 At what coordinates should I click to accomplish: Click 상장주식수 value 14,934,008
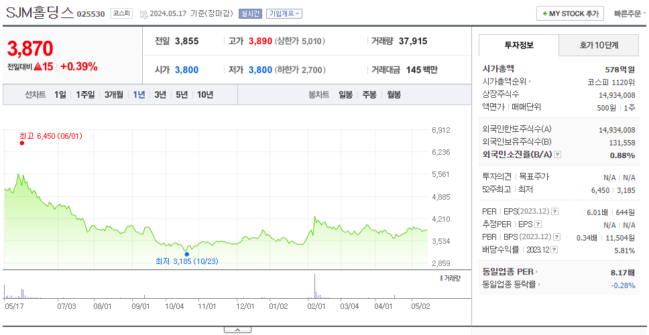(617, 94)
